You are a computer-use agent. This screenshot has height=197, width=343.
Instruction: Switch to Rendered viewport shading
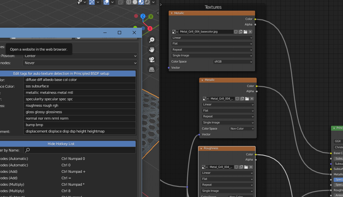pos(147,2)
